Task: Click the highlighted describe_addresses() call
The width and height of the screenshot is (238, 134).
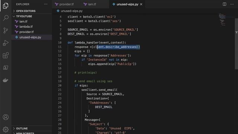Action: coord(118,47)
